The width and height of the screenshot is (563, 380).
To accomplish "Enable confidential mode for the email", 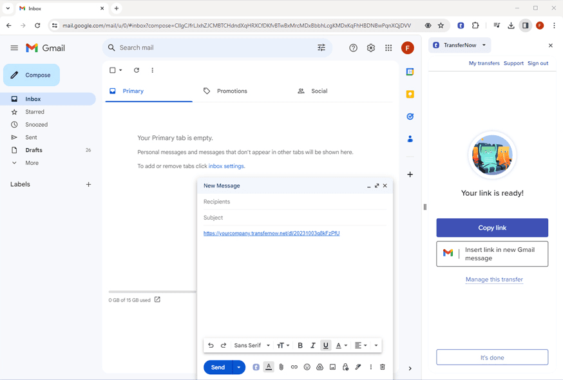I will pyautogui.click(x=345, y=366).
